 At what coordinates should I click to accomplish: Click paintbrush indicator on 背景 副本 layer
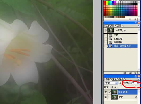point(109,92)
